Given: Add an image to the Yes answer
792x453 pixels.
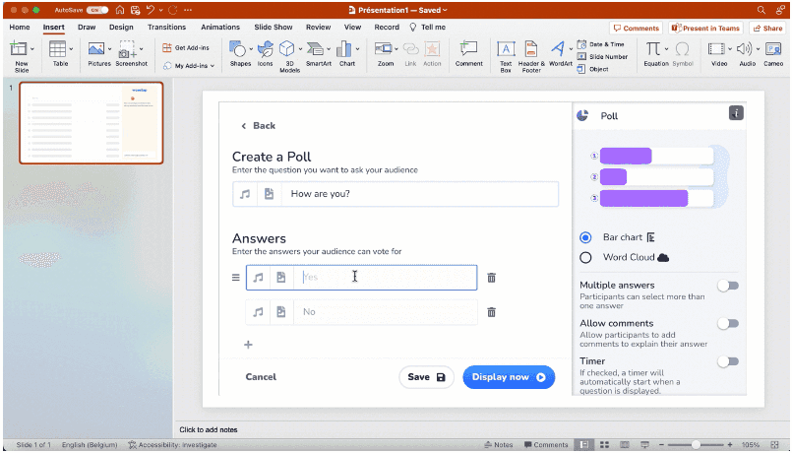Looking at the screenshot, I should 281,277.
